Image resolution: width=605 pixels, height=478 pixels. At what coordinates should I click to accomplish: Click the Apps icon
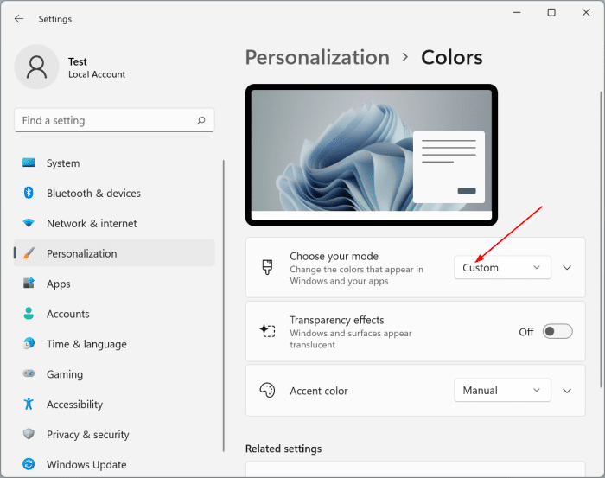pos(29,284)
